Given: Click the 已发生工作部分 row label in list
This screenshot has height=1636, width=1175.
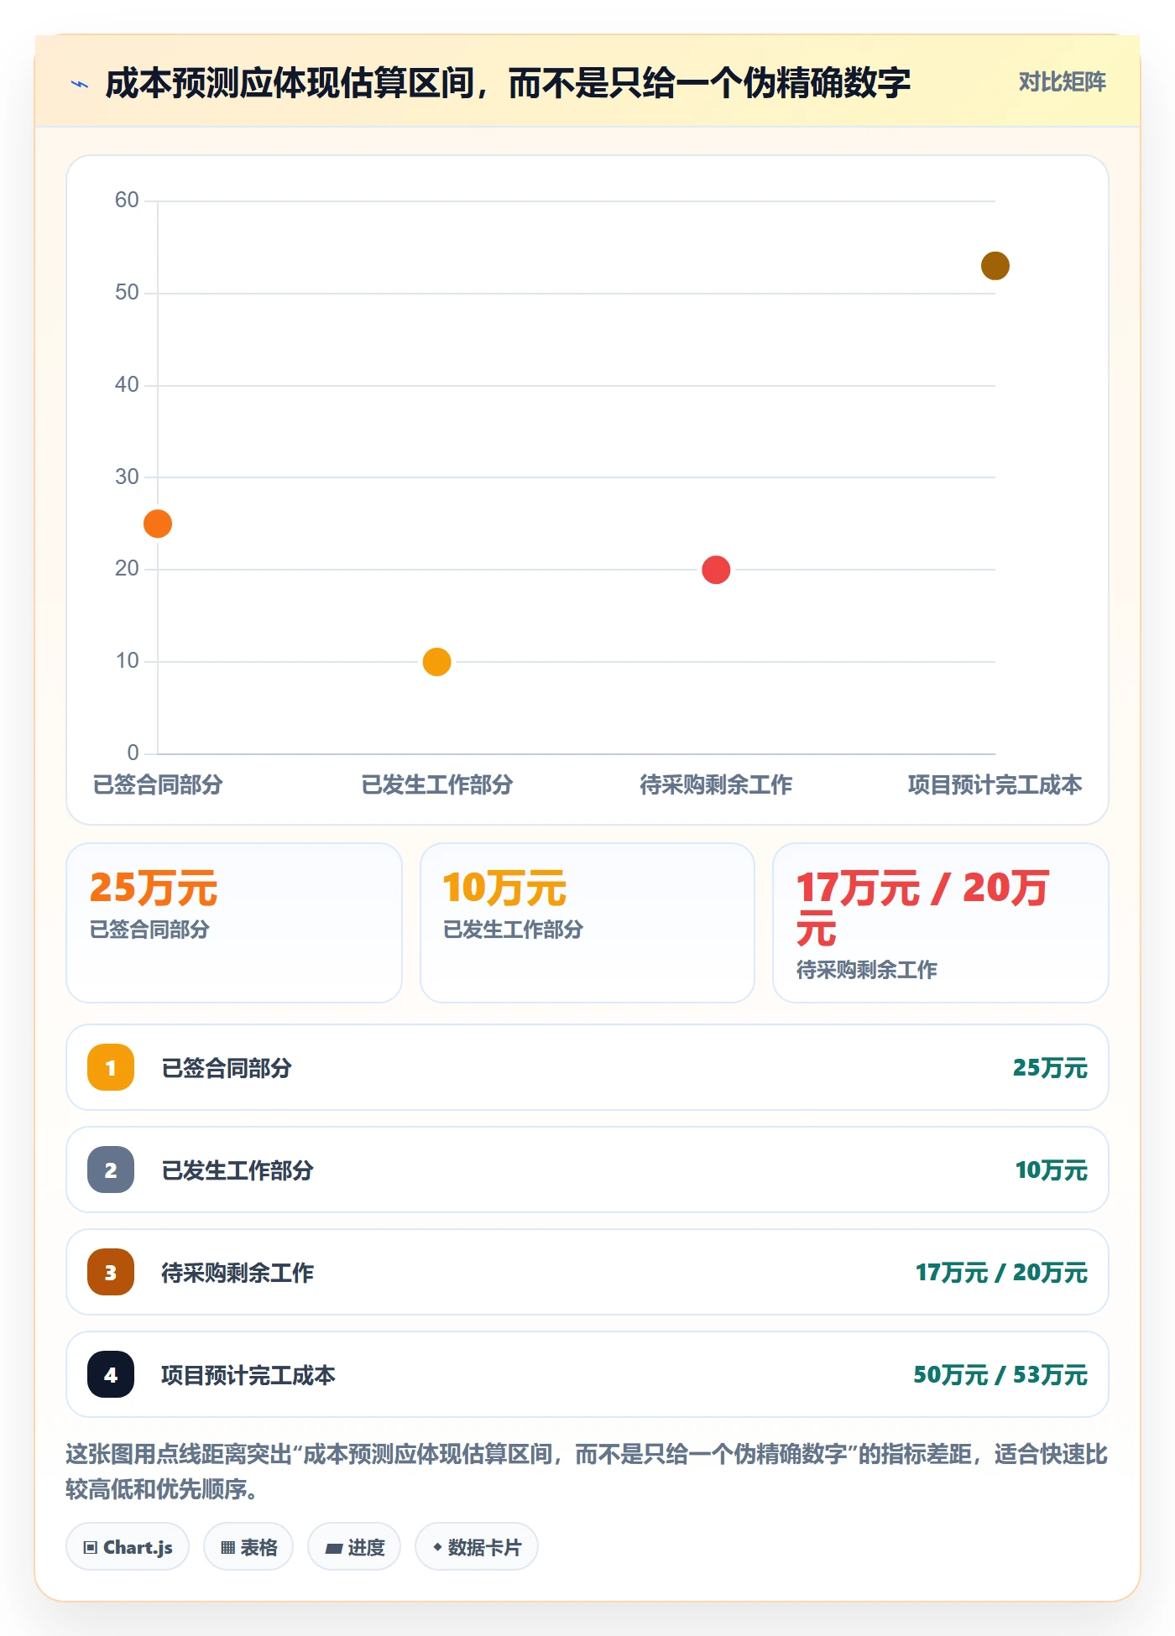Looking at the screenshot, I should [238, 1170].
